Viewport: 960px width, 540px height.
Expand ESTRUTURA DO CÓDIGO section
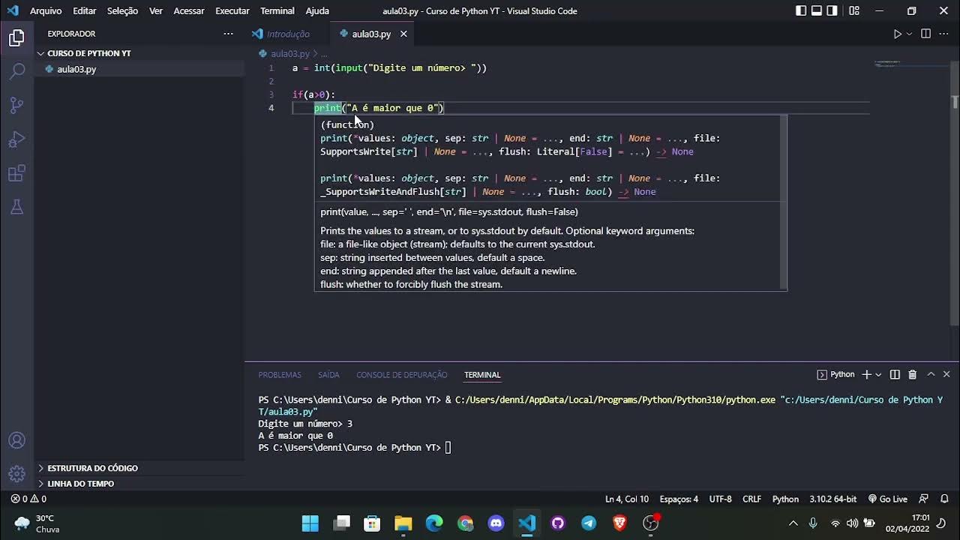[139, 468]
